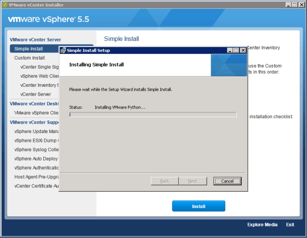
Task: Click the blue Install button
Action: pos(198,206)
